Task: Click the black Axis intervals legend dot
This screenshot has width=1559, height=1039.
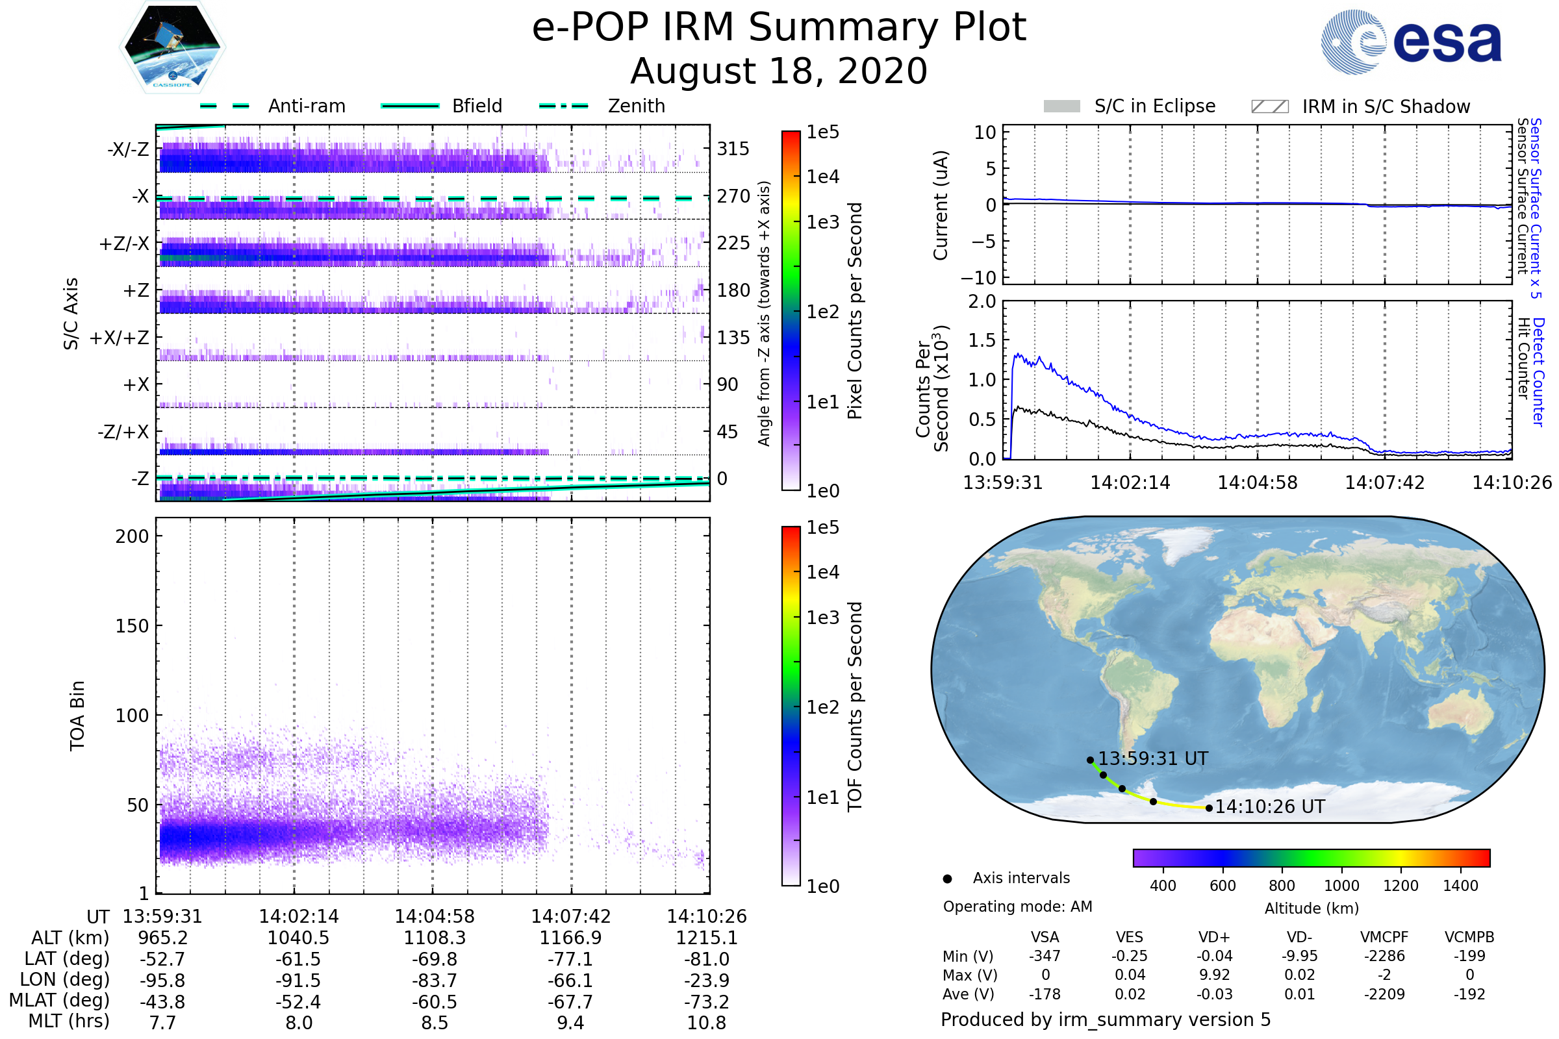Action: tap(947, 879)
